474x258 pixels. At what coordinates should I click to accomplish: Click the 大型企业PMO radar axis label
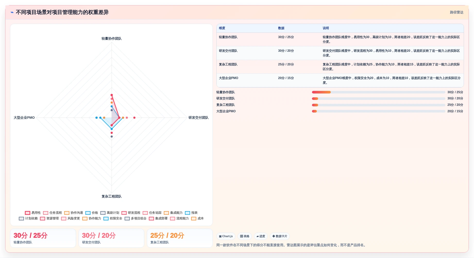pyautogui.click(x=24, y=118)
